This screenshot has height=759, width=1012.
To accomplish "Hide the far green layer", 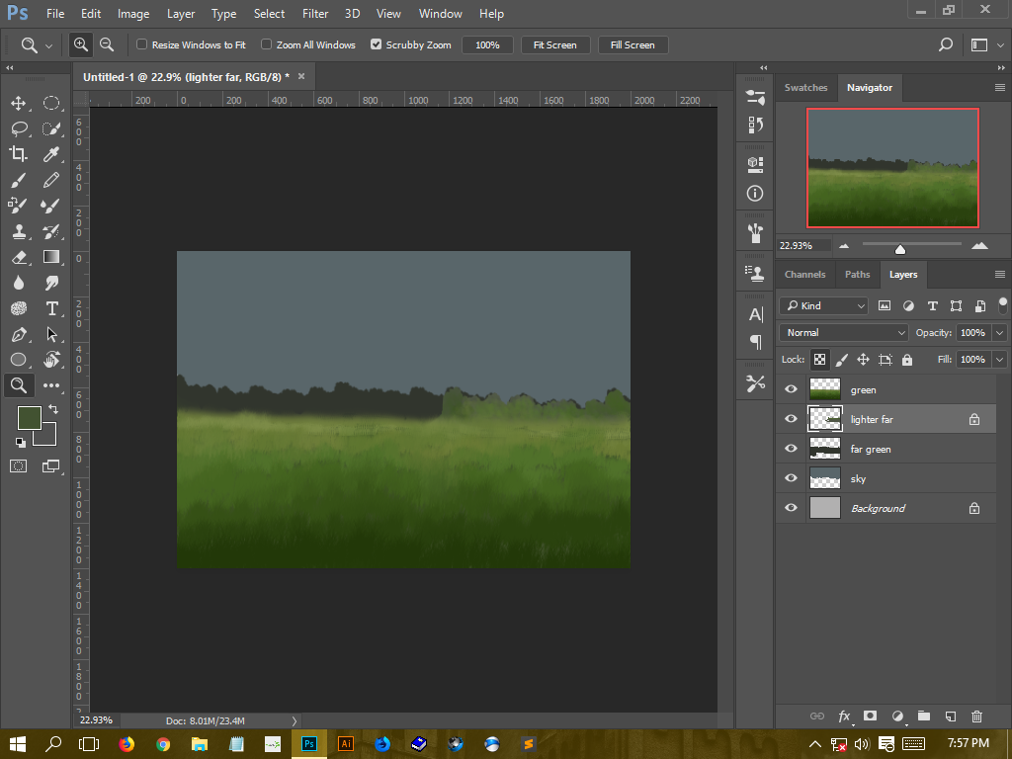I will [791, 449].
